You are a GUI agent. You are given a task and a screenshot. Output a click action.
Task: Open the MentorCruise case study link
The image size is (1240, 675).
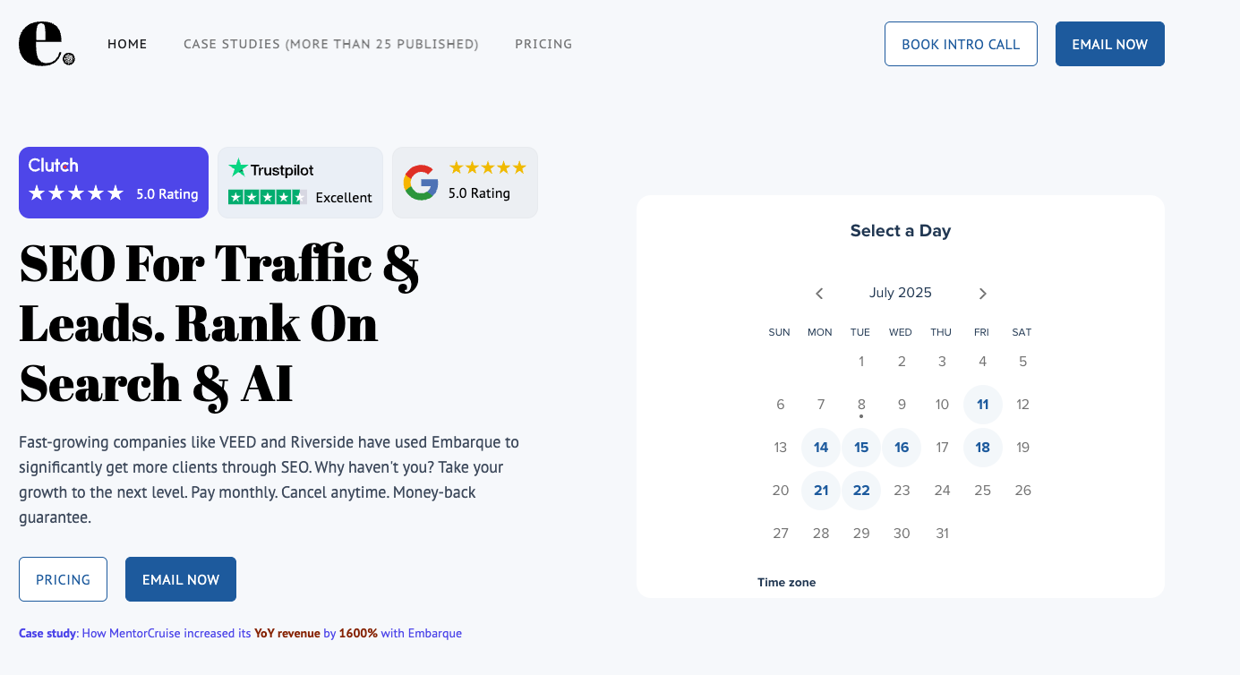pos(240,633)
